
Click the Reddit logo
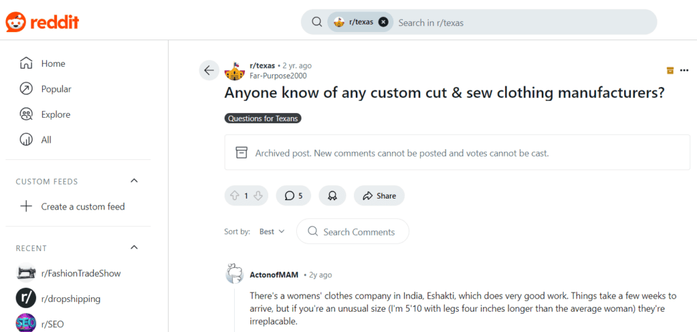coord(42,21)
